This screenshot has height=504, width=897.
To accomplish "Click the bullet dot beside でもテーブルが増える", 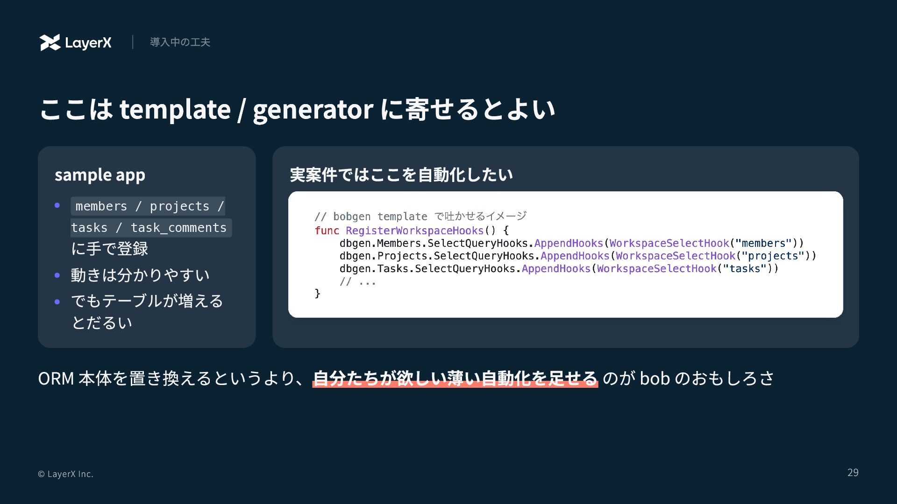I will pos(57,302).
